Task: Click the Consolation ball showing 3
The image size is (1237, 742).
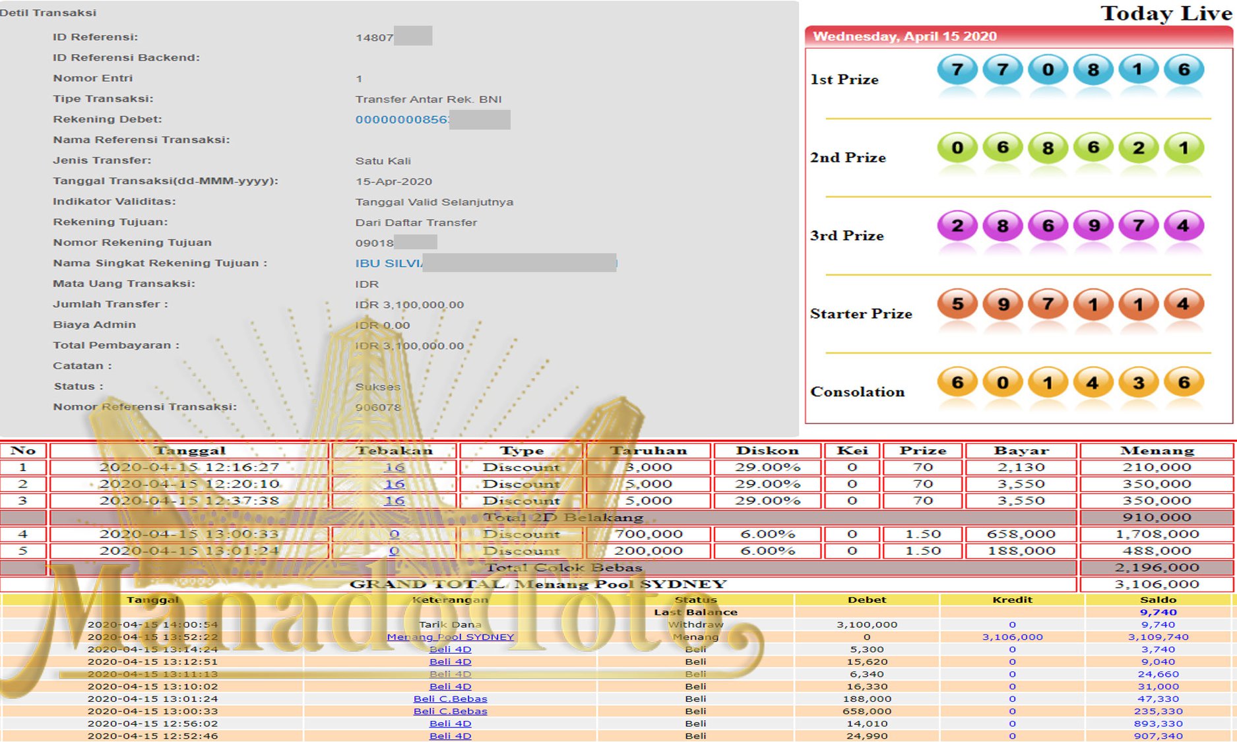Action: 1139,382
